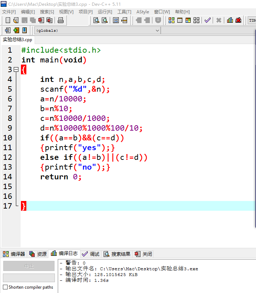Image resolution: width=256 pixels, height=293 pixels.
Task: Open the AStyle menu
Action: (143, 12)
